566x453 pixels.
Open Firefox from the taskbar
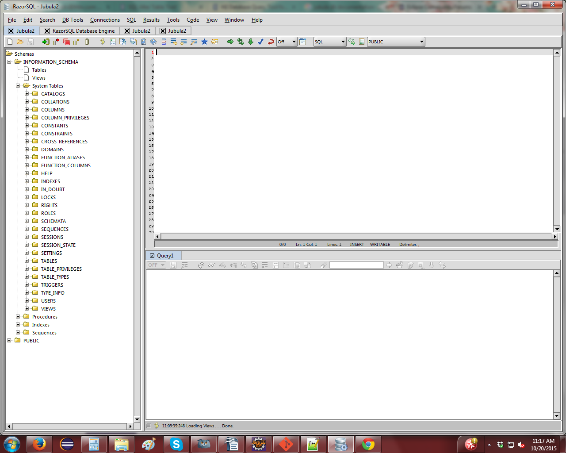(39, 444)
